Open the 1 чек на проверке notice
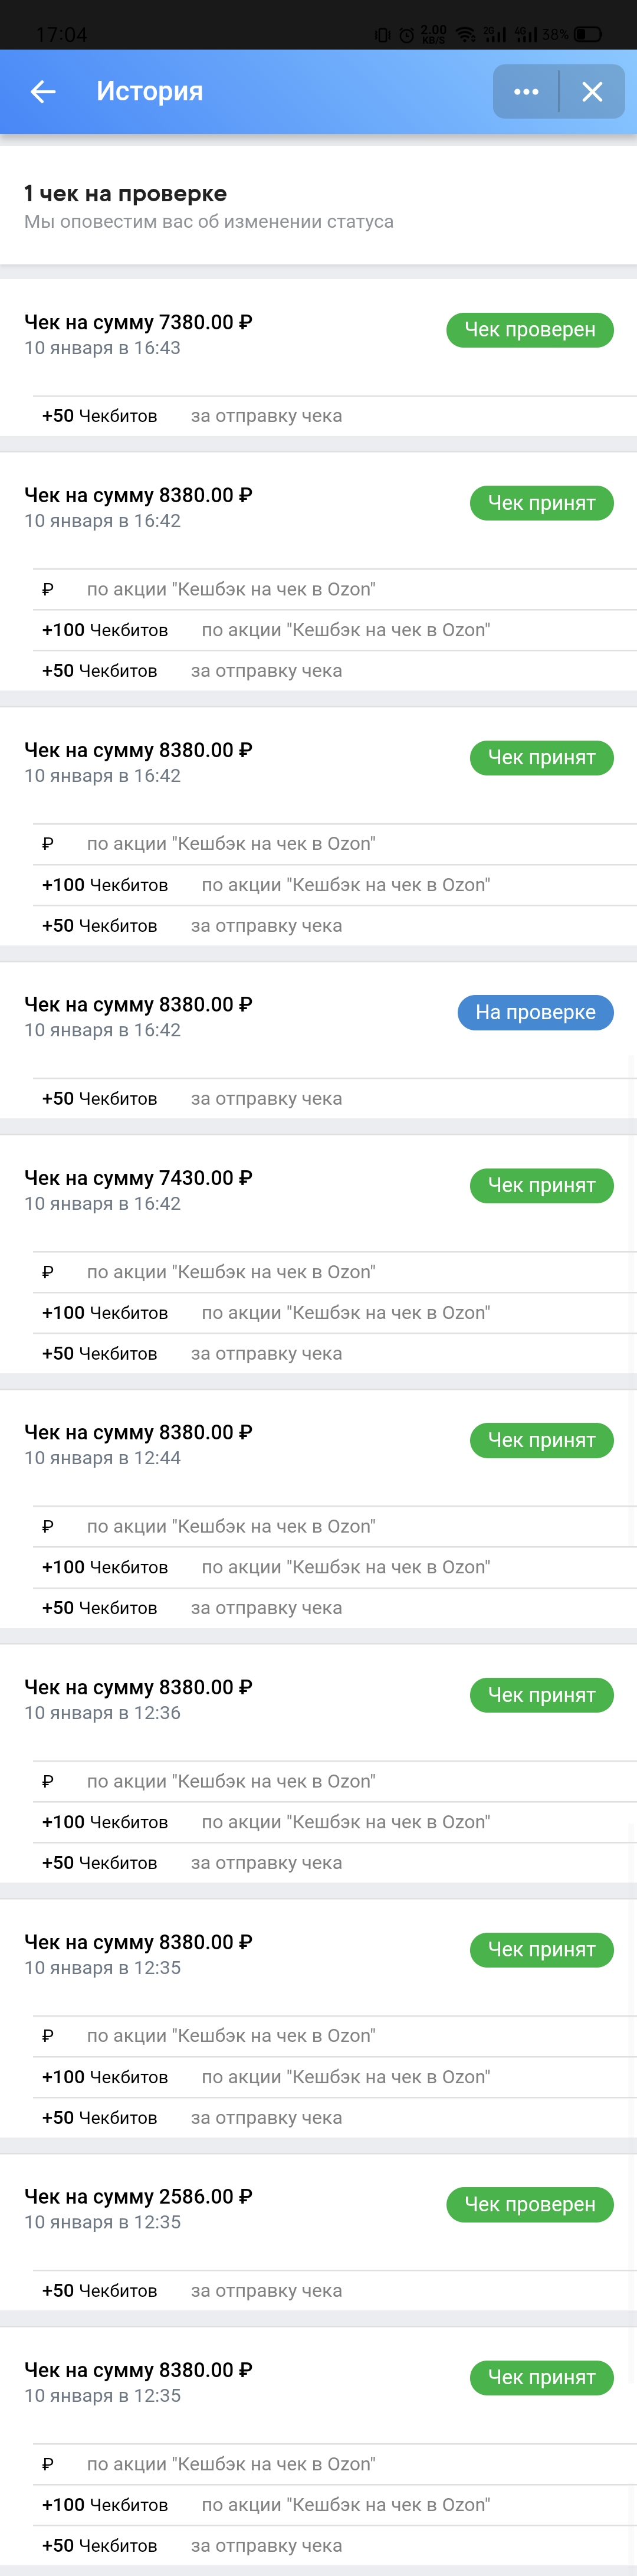Screen dimensions: 637x2576 pyautogui.click(x=318, y=206)
